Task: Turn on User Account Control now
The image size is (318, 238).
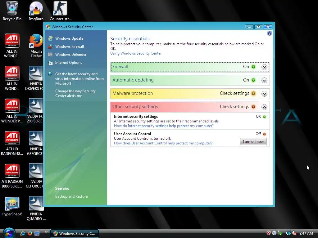Action: [x=253, y=141]
